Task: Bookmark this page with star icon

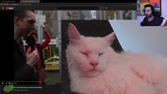Action: tap(136, 4)
